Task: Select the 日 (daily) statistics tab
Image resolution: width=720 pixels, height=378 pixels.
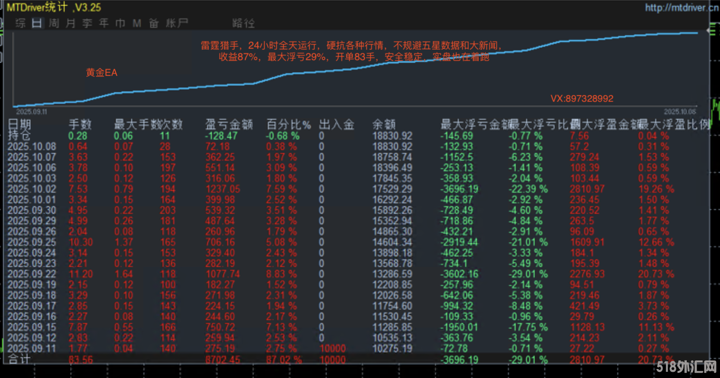Action: click(x=37, y=23)
